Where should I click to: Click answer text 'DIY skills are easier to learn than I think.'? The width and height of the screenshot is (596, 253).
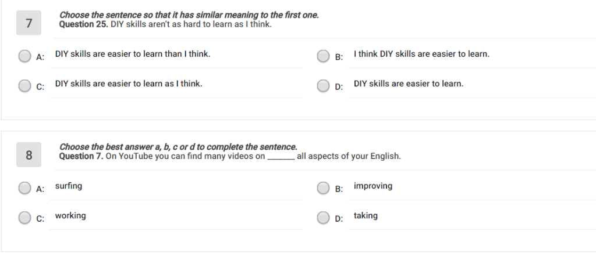[x=132, y=54]
